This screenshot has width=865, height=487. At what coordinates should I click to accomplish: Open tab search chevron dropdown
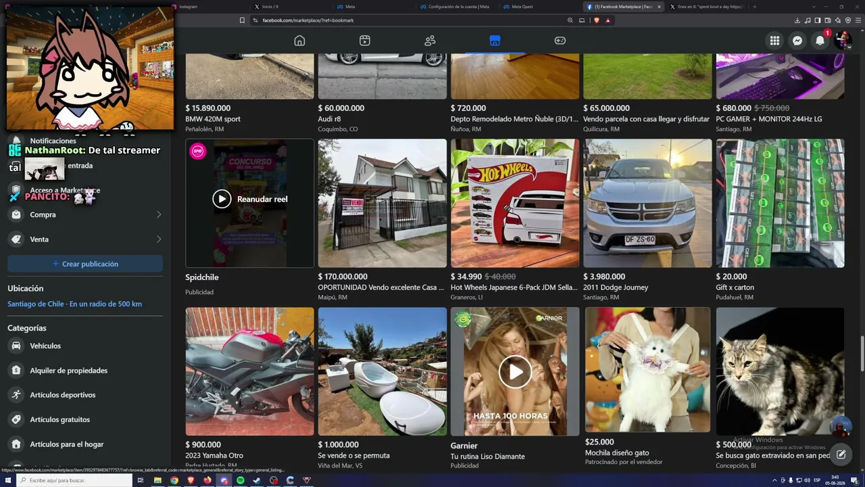tap(813, 7)
